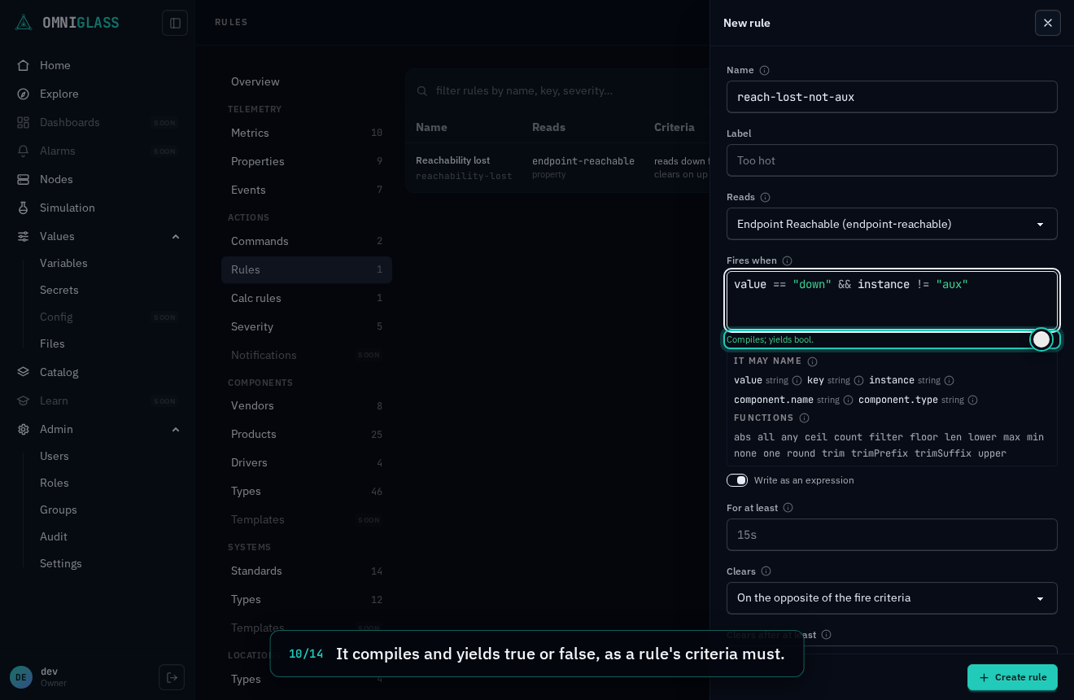Image resolution: width=1074 pixels, height=700 pixels.
Task: Open the Secrets menu item
Action: (x=59, y=290)
